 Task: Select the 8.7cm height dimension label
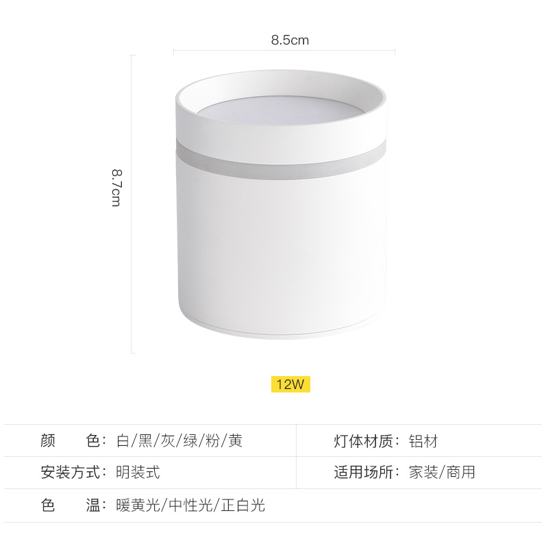116,188
